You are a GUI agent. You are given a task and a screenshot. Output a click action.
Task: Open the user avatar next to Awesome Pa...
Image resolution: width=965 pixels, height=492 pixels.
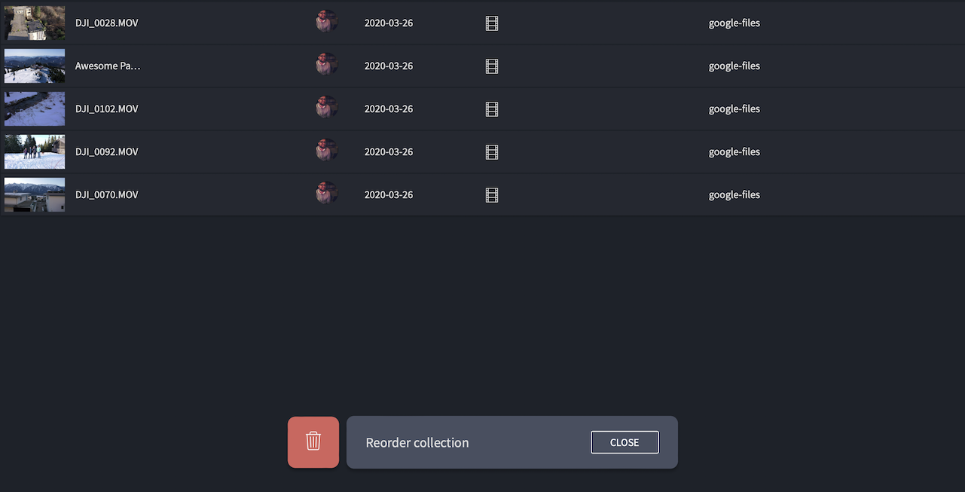[x=326, y=64]
